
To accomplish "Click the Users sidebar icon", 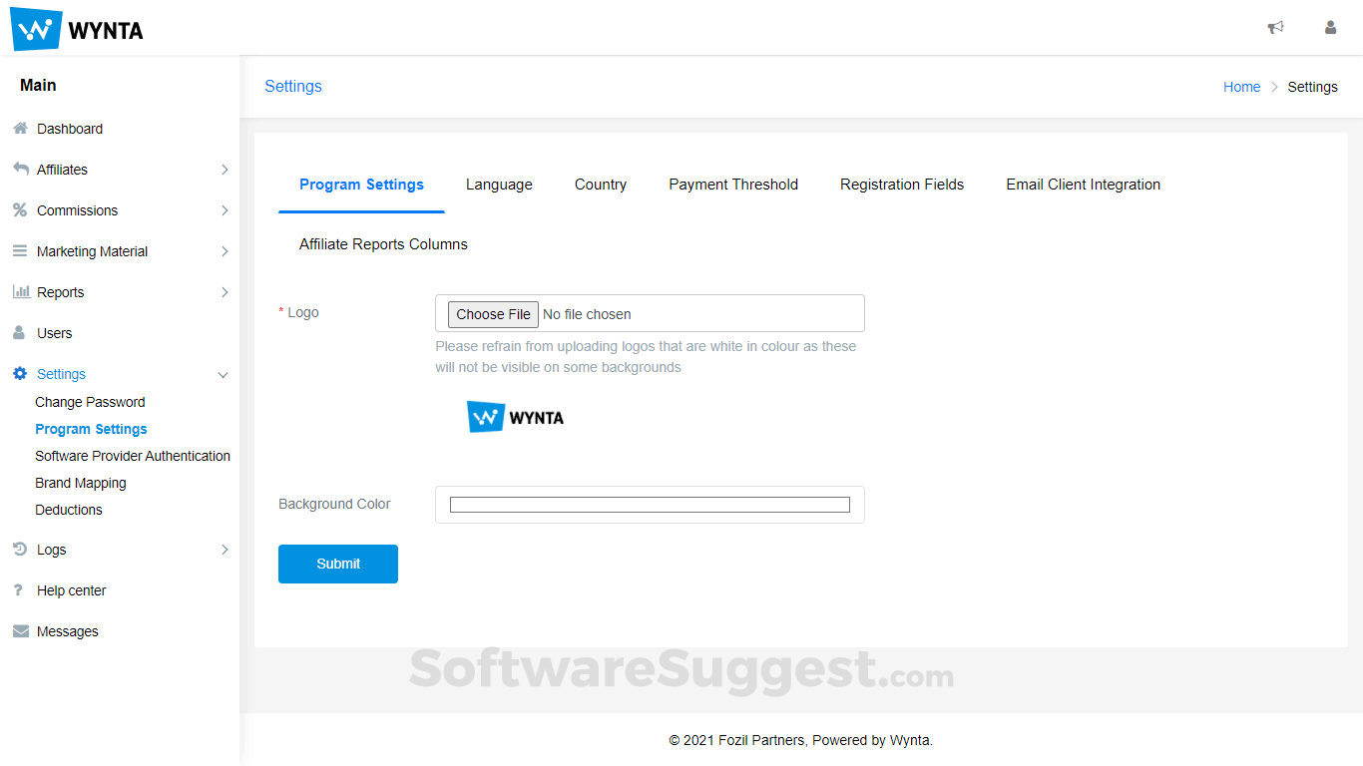I will [x=20, y=332].
